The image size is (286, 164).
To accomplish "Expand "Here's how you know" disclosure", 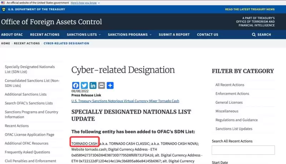I will click(x=85, y=2).
